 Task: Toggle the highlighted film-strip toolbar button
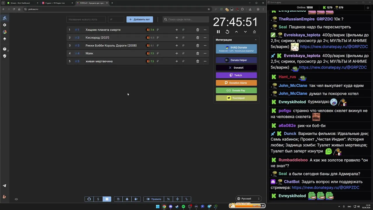pyautogui.click(x=107, y=199)
